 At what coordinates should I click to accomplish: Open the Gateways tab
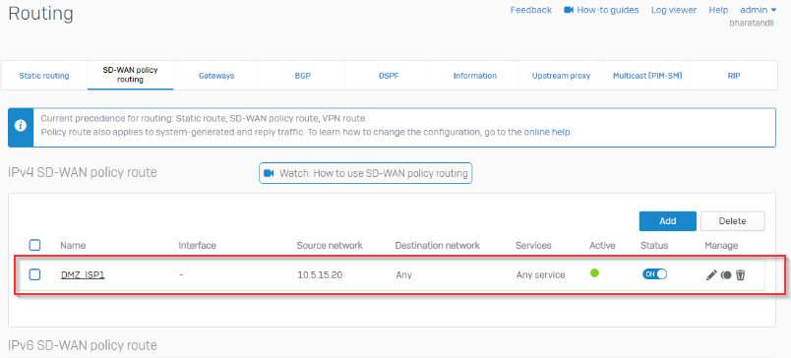pos(216,76)
